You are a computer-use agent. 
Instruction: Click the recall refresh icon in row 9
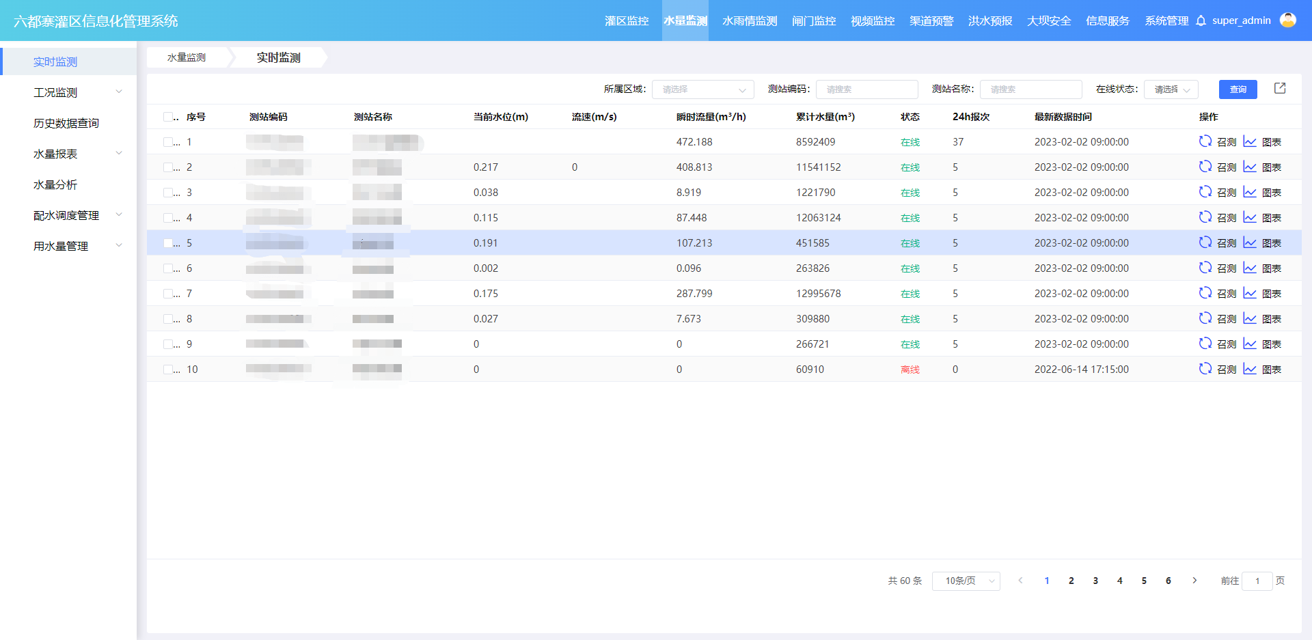point(1205,344)
